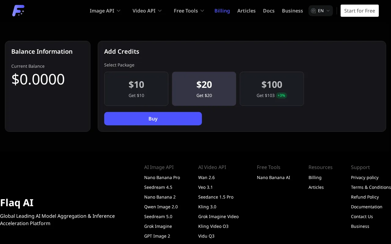Open the EN language selector
The height and width of the screenshot is (244, 391).
[321, 11]
